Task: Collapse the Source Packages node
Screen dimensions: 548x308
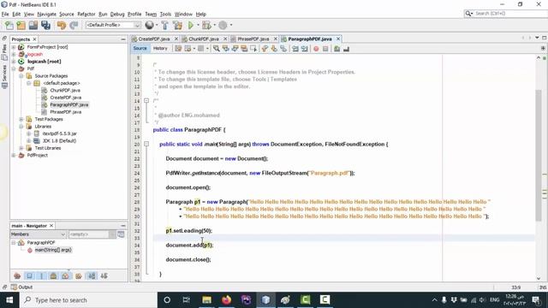Action: point(21,76)
